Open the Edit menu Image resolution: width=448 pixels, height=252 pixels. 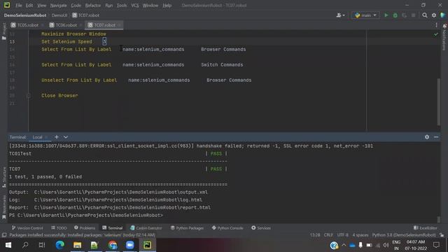[29, 5]
